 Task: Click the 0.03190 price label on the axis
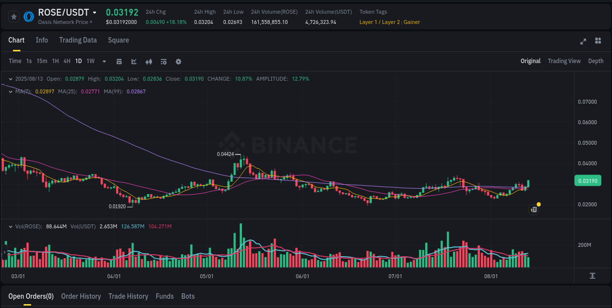click(x=588, y=180)
